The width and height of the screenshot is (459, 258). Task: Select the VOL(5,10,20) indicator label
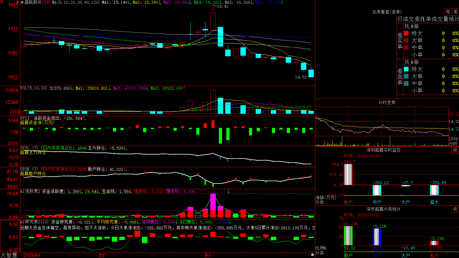(x=34, y=88)
